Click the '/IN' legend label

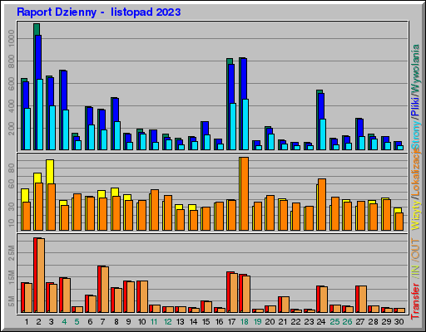[415, 271]
